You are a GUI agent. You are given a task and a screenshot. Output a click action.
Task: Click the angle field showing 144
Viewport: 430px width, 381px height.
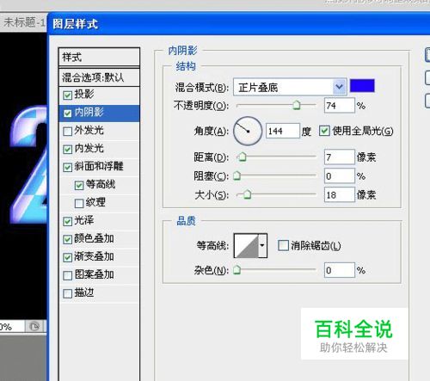(x=283, y=131)
